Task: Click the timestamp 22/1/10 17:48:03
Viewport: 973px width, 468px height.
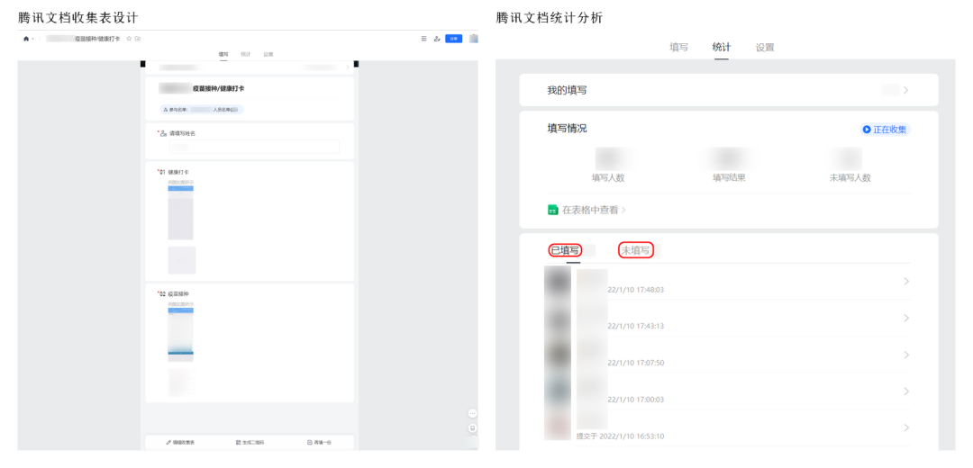Action: point(635,290)
